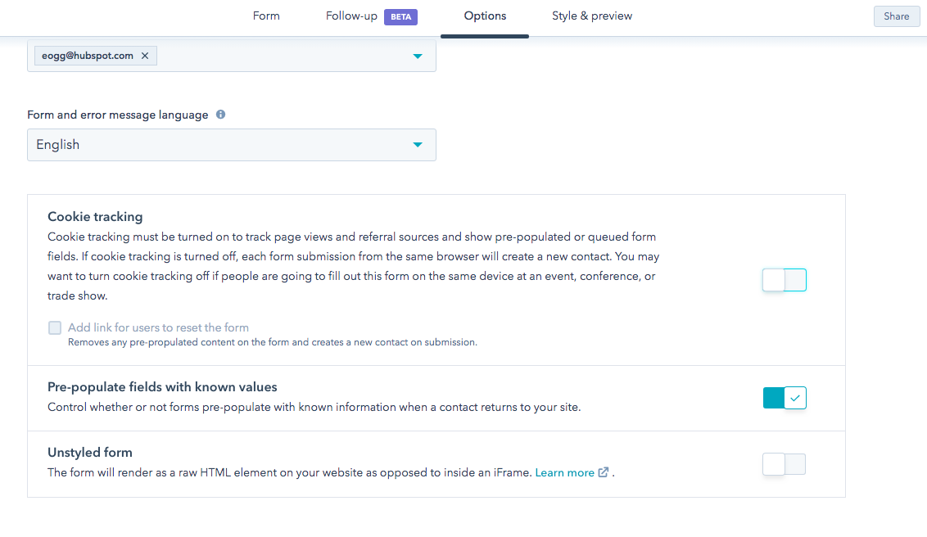Select the eogg@hubspot.com recipient tag
Viewport: 927px width, 537px height.
coord(96,56)
